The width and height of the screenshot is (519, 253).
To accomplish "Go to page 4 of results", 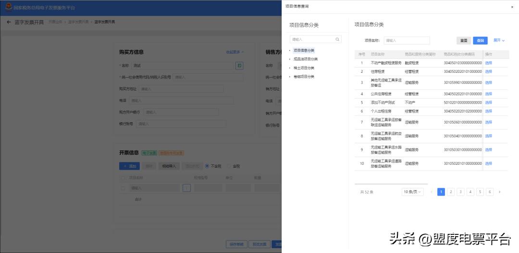I will pos(470,192).
